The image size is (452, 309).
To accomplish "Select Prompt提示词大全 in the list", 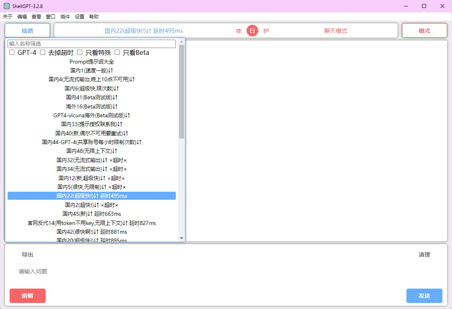I will coord(92,62).
